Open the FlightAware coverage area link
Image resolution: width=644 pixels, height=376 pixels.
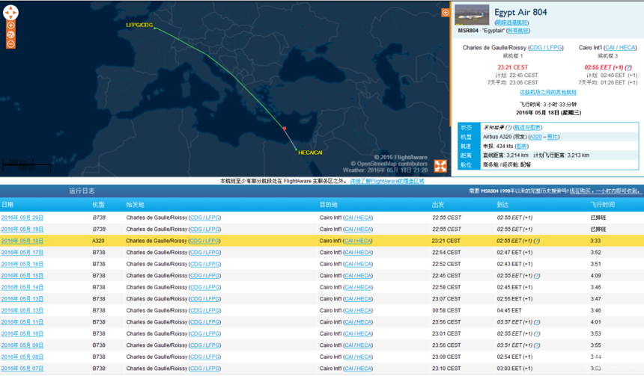click(387, 181)
